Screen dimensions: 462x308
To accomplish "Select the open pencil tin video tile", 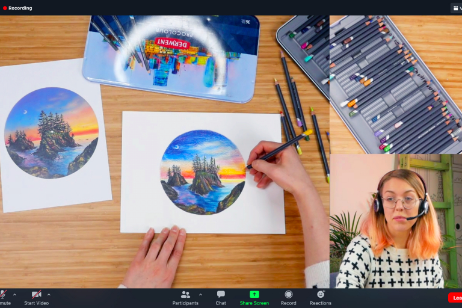I will pos(395,84).
